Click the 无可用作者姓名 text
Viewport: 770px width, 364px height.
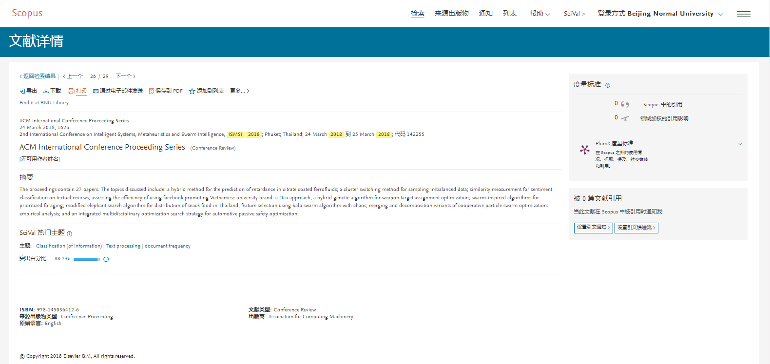click(39, 159)
